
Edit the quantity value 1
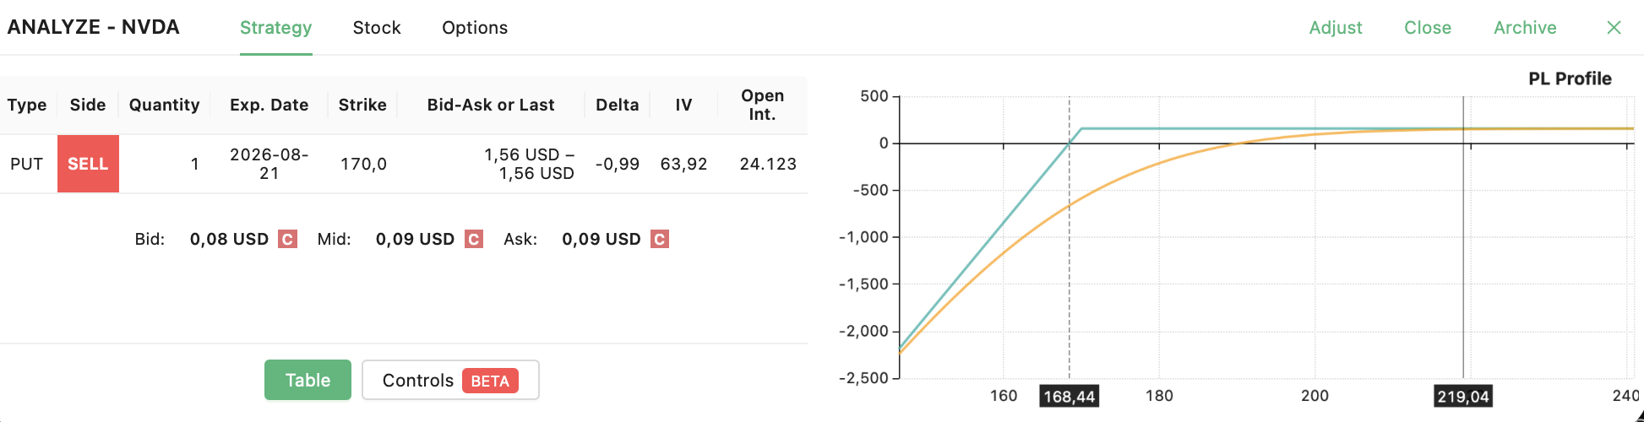point(195,164)
